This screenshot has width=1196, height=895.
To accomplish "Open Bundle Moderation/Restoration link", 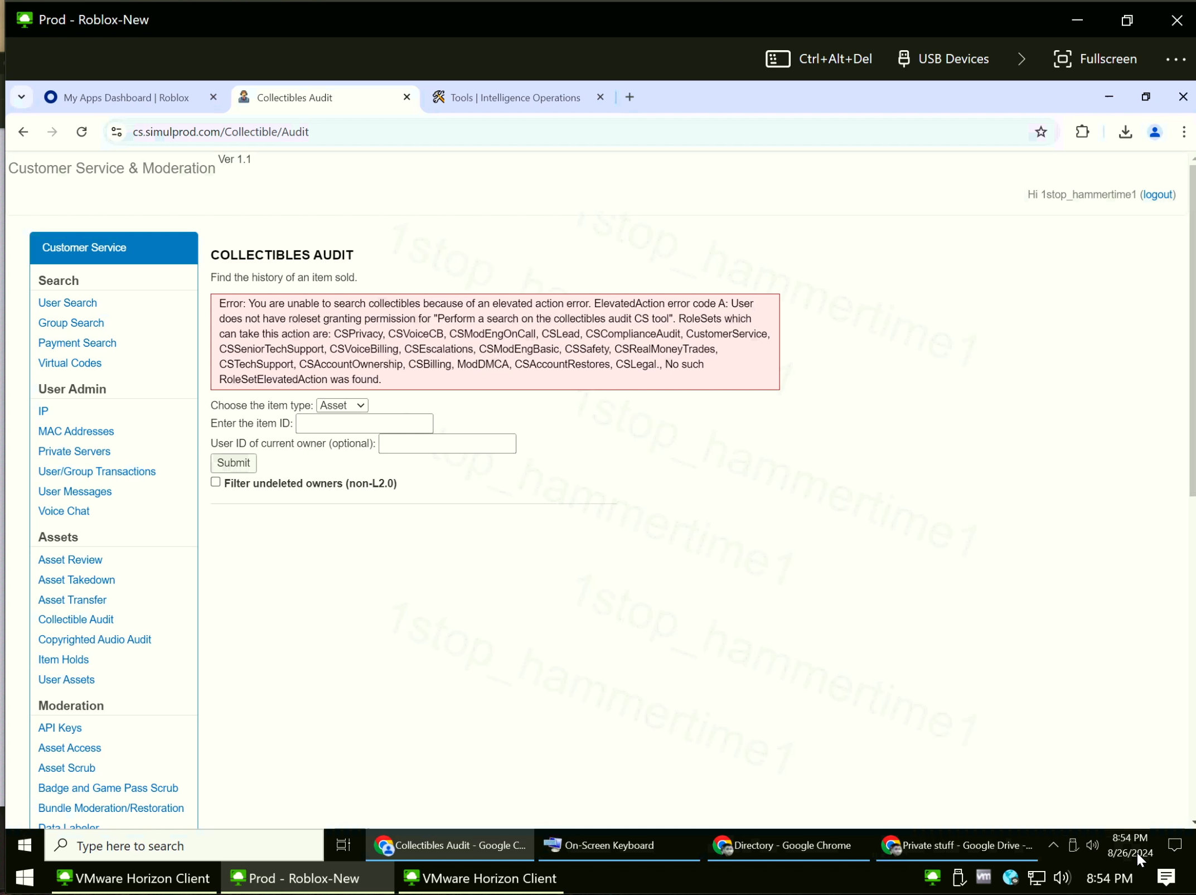I will click(x=111, y=808).
